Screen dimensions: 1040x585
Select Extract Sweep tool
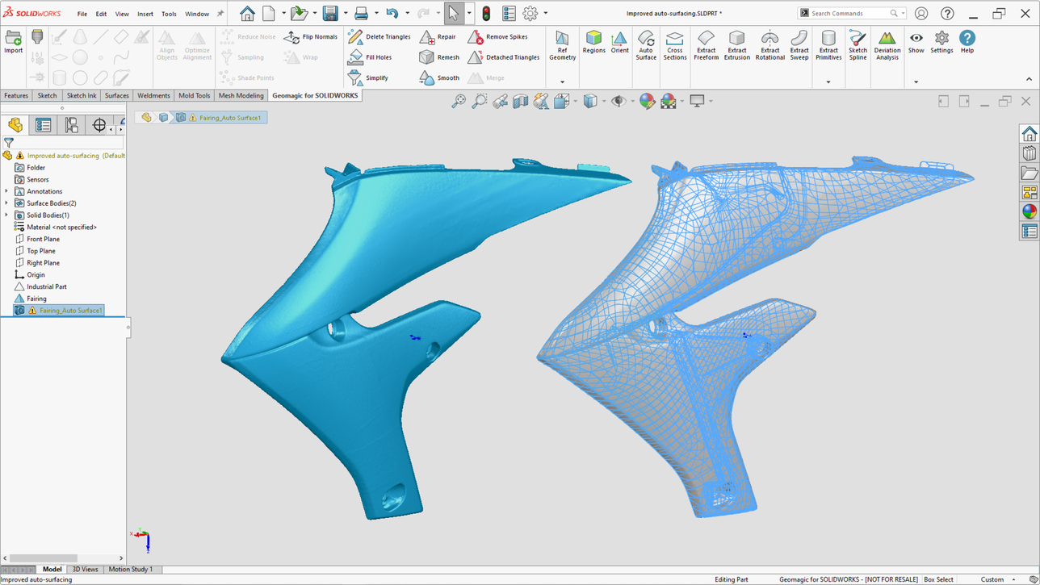tap(799, 45)
